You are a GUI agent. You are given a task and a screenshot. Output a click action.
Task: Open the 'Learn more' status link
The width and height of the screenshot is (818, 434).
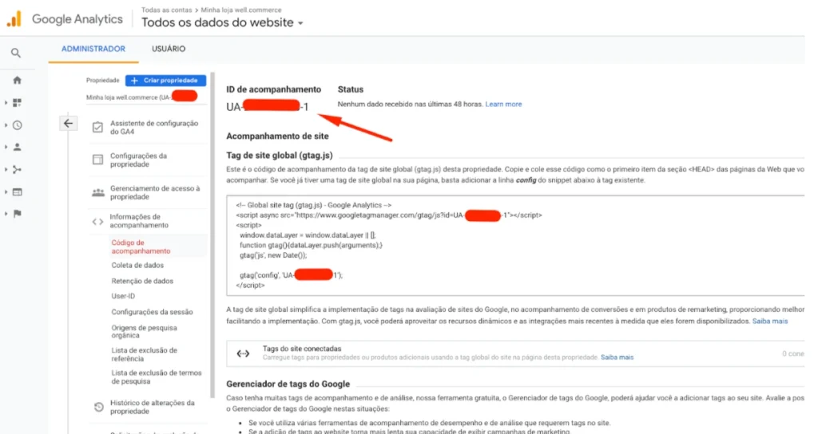tap(503, 105)
